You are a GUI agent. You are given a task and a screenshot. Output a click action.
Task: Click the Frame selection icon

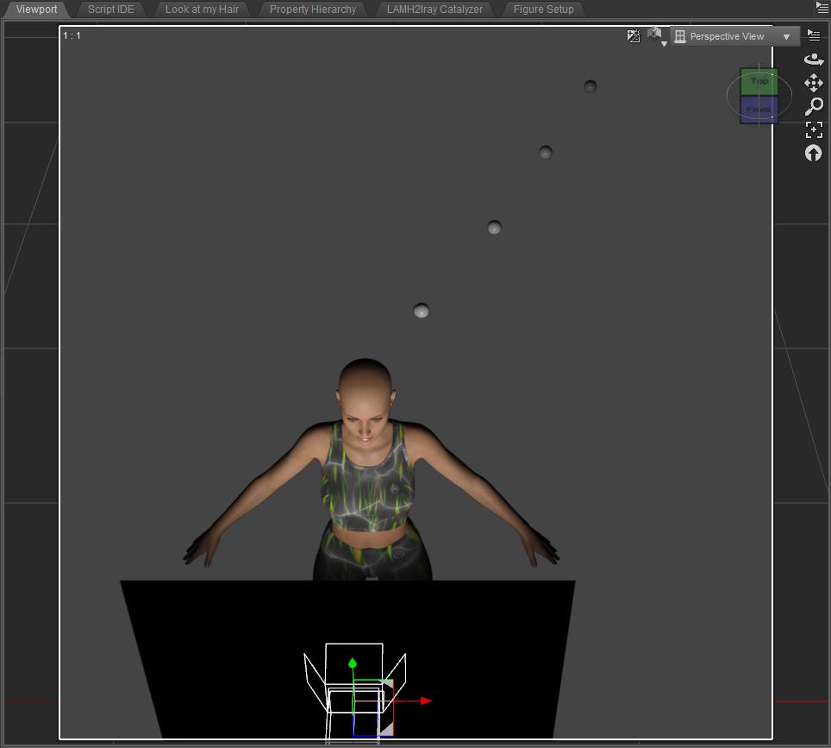click(x=813, y=129)
